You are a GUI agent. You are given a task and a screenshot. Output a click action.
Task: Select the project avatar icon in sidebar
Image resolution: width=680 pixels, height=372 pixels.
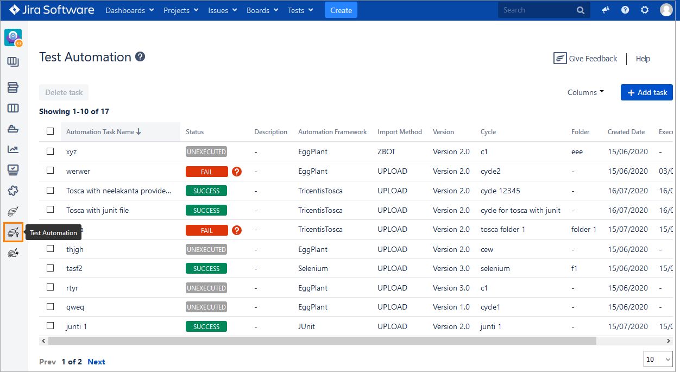click(13, 37)
